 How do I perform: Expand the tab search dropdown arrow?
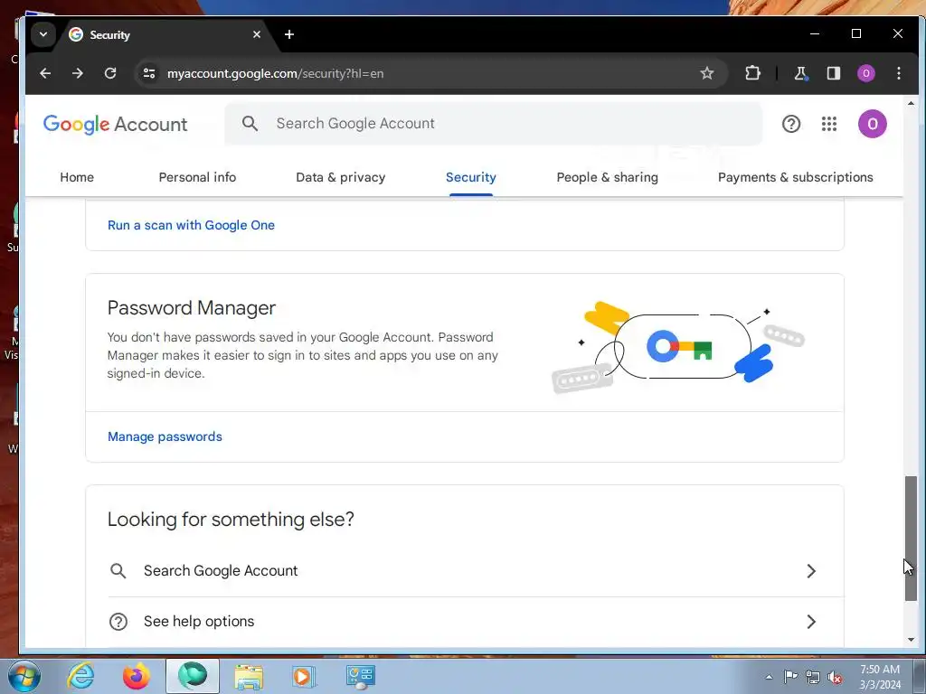coord(43,34)
